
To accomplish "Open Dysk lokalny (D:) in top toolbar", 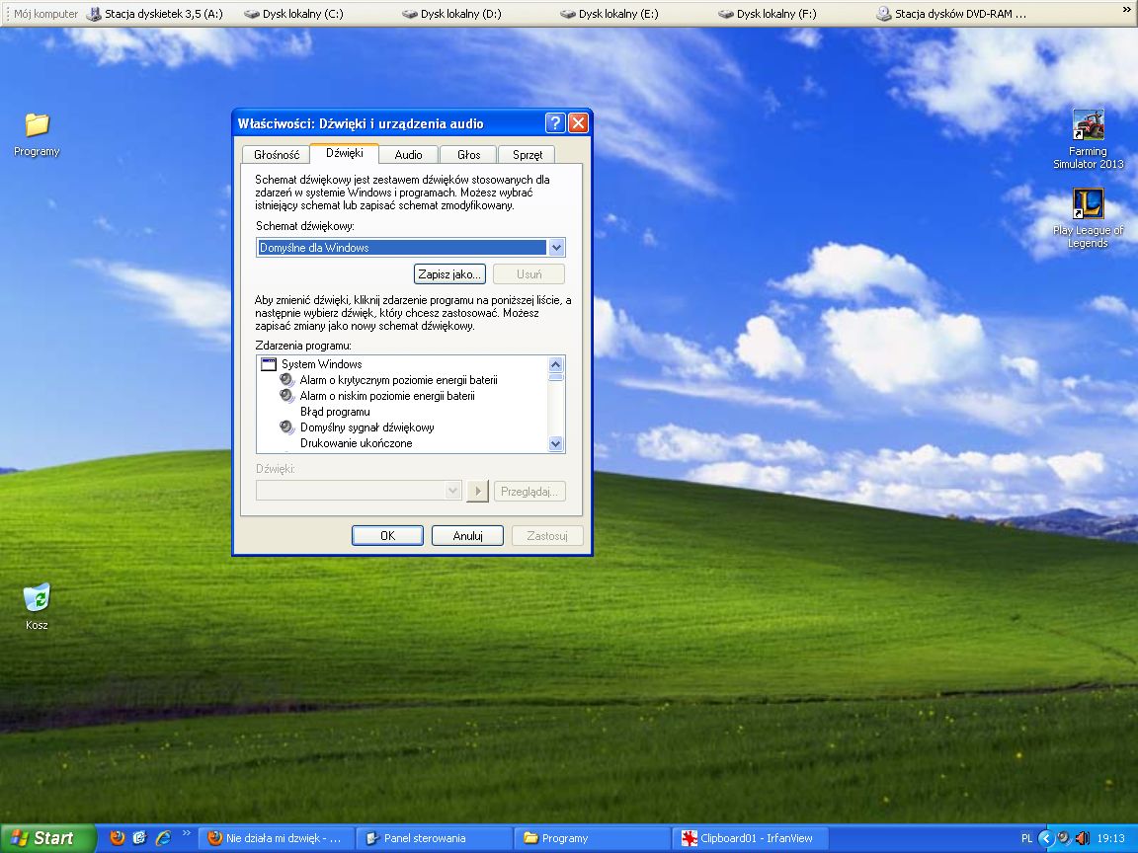I will tap(452, 14).
